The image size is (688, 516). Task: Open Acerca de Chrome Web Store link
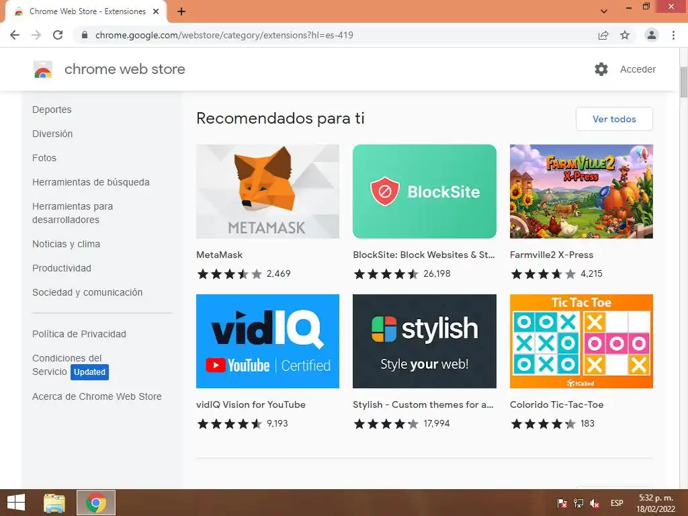97,396
